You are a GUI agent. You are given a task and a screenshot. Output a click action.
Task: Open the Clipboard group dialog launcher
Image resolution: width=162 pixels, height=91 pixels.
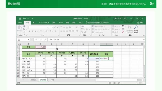27,35
